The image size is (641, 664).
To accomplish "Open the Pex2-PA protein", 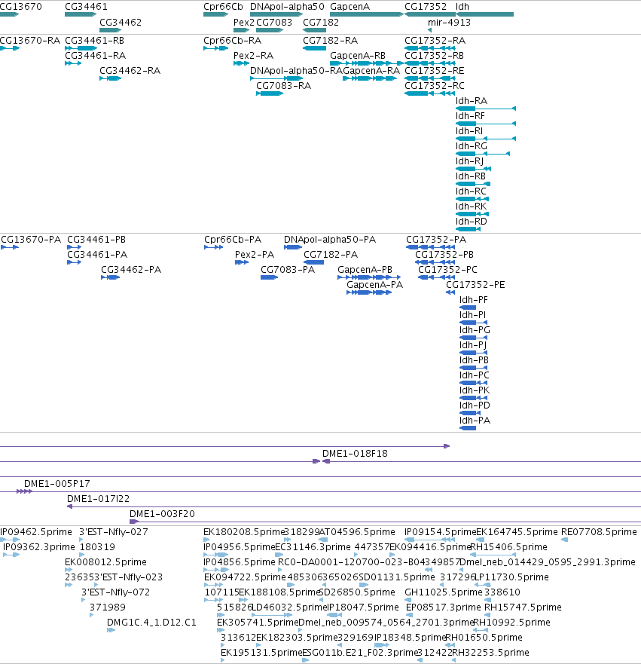I will 255,255.
